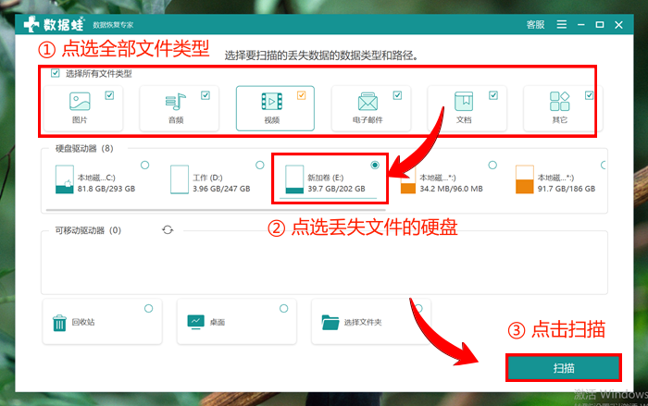The image size is (648, 406).
Task: Open 客服 customer service
Action: (535, 25)
